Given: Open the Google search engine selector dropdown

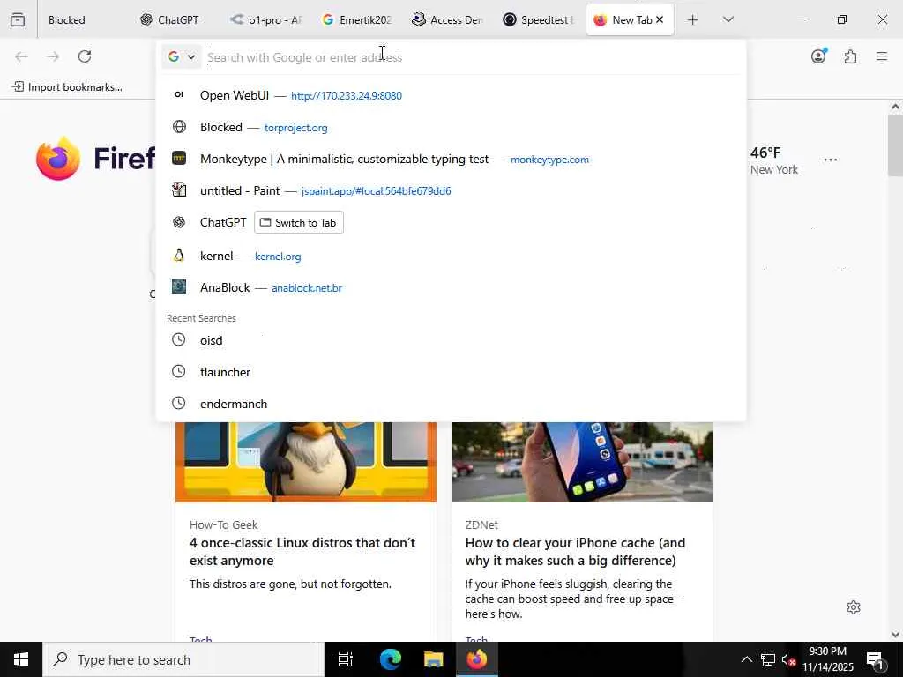Looking at the screenshot, I should [x=182, y=57].
